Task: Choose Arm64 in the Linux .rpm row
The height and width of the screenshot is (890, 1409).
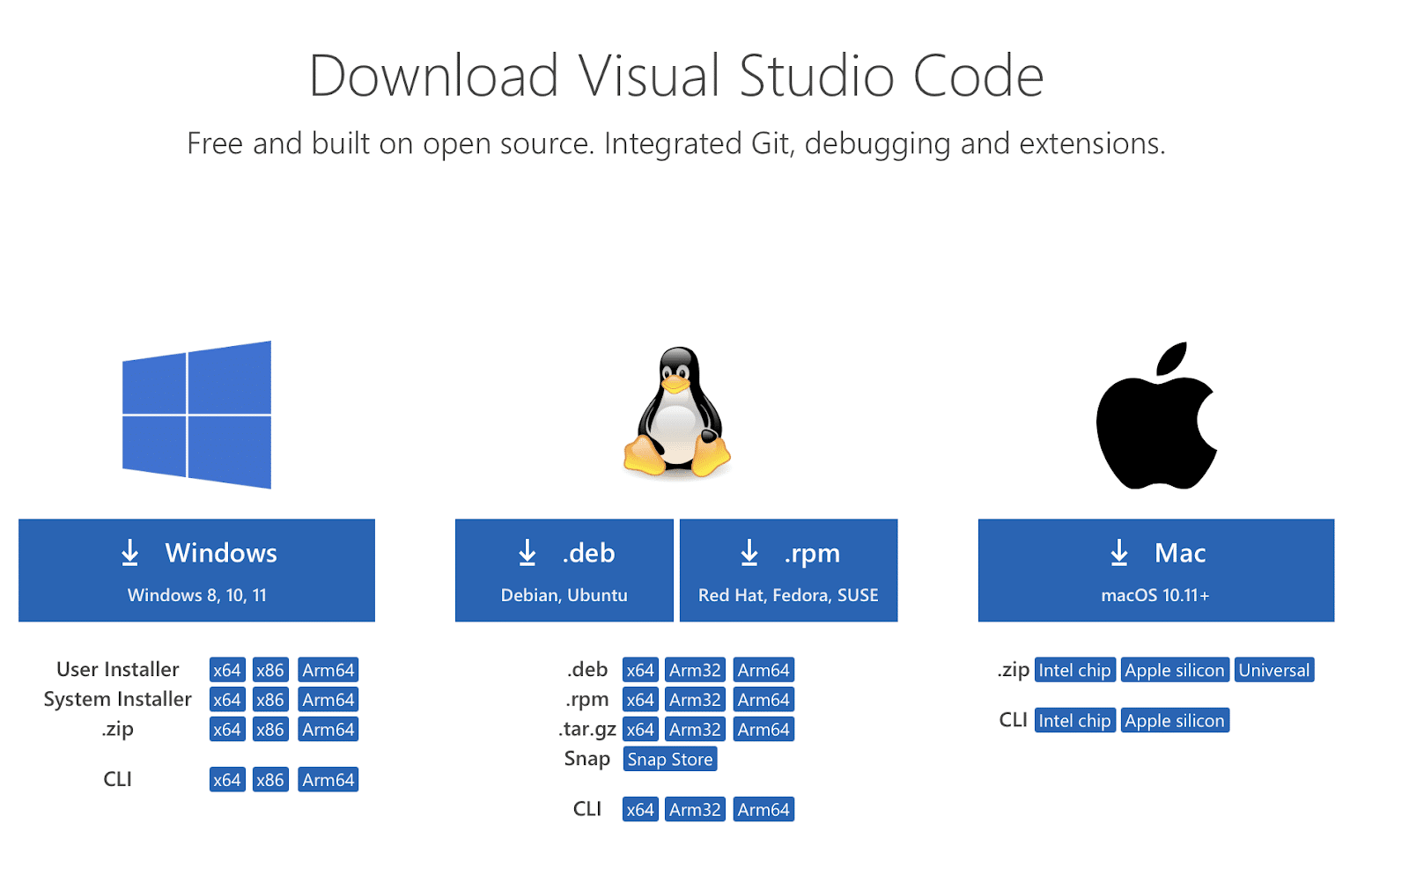Action: coord(764,700)
